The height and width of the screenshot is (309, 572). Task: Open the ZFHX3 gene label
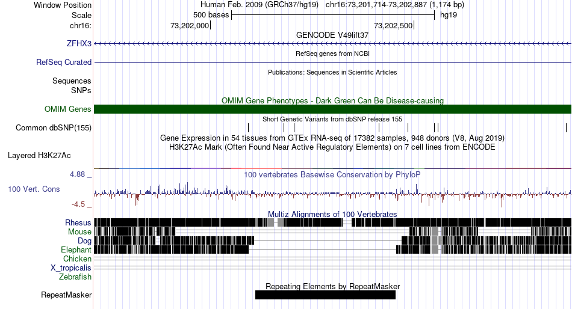tap(79, 43)
